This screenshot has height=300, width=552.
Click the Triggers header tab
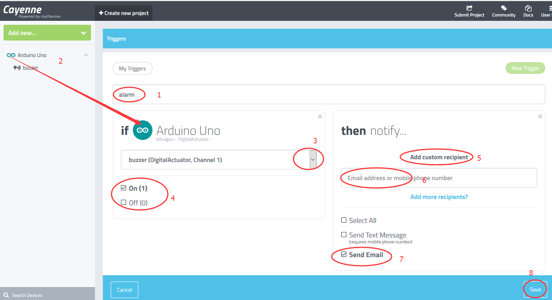tap(116, 39)
